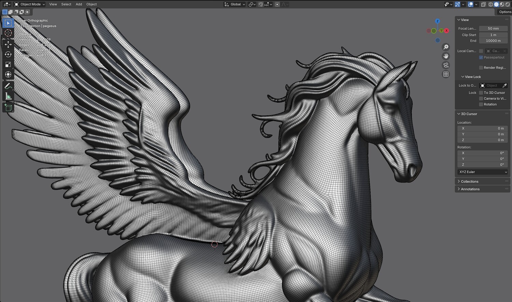Click the blue Z axis gizmo ball

click(438, 21)
